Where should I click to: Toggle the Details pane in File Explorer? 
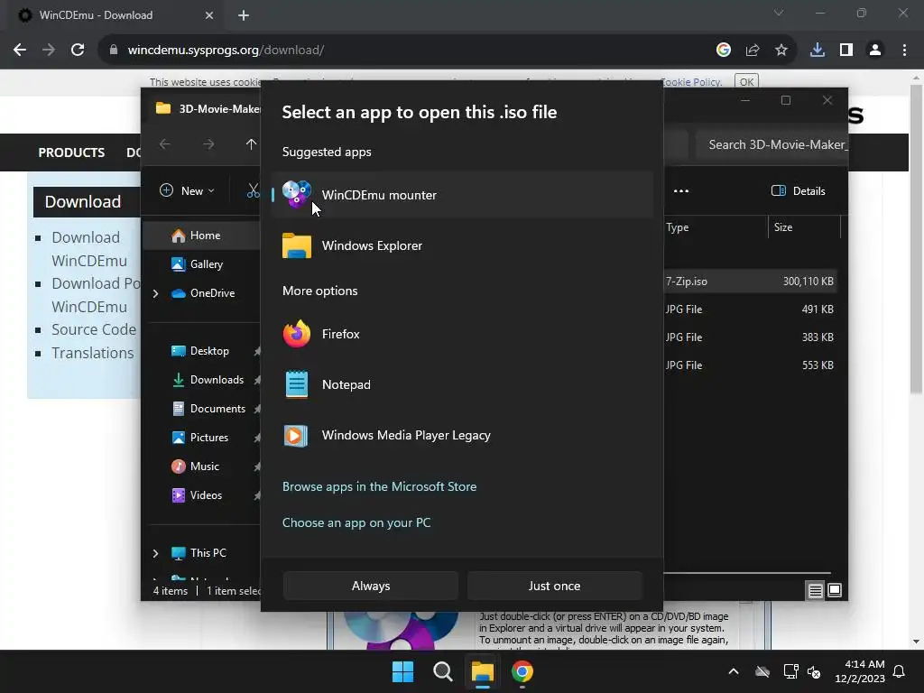tap(799, 191)
